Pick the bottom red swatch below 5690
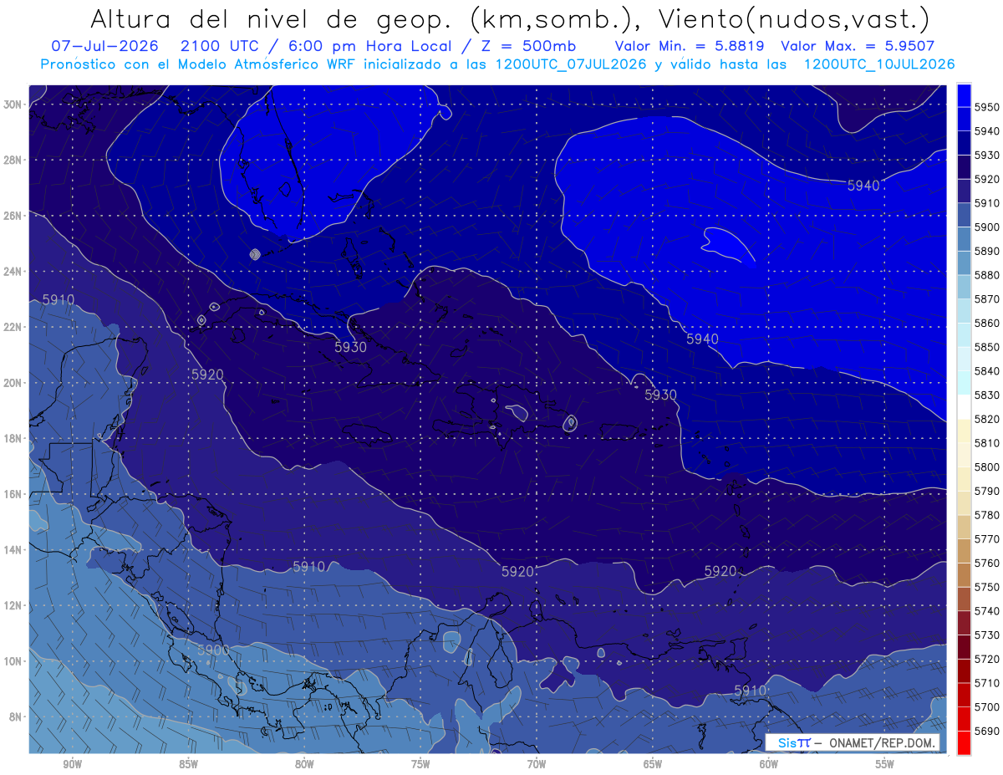 964,742
